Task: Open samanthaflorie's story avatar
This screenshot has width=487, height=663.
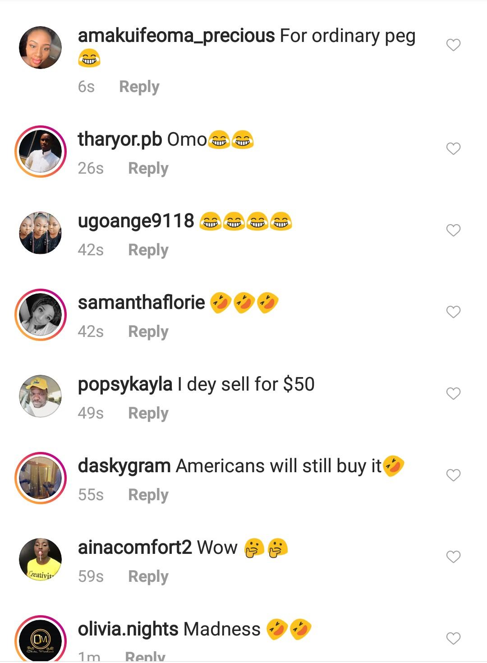Action: point(41,315)
